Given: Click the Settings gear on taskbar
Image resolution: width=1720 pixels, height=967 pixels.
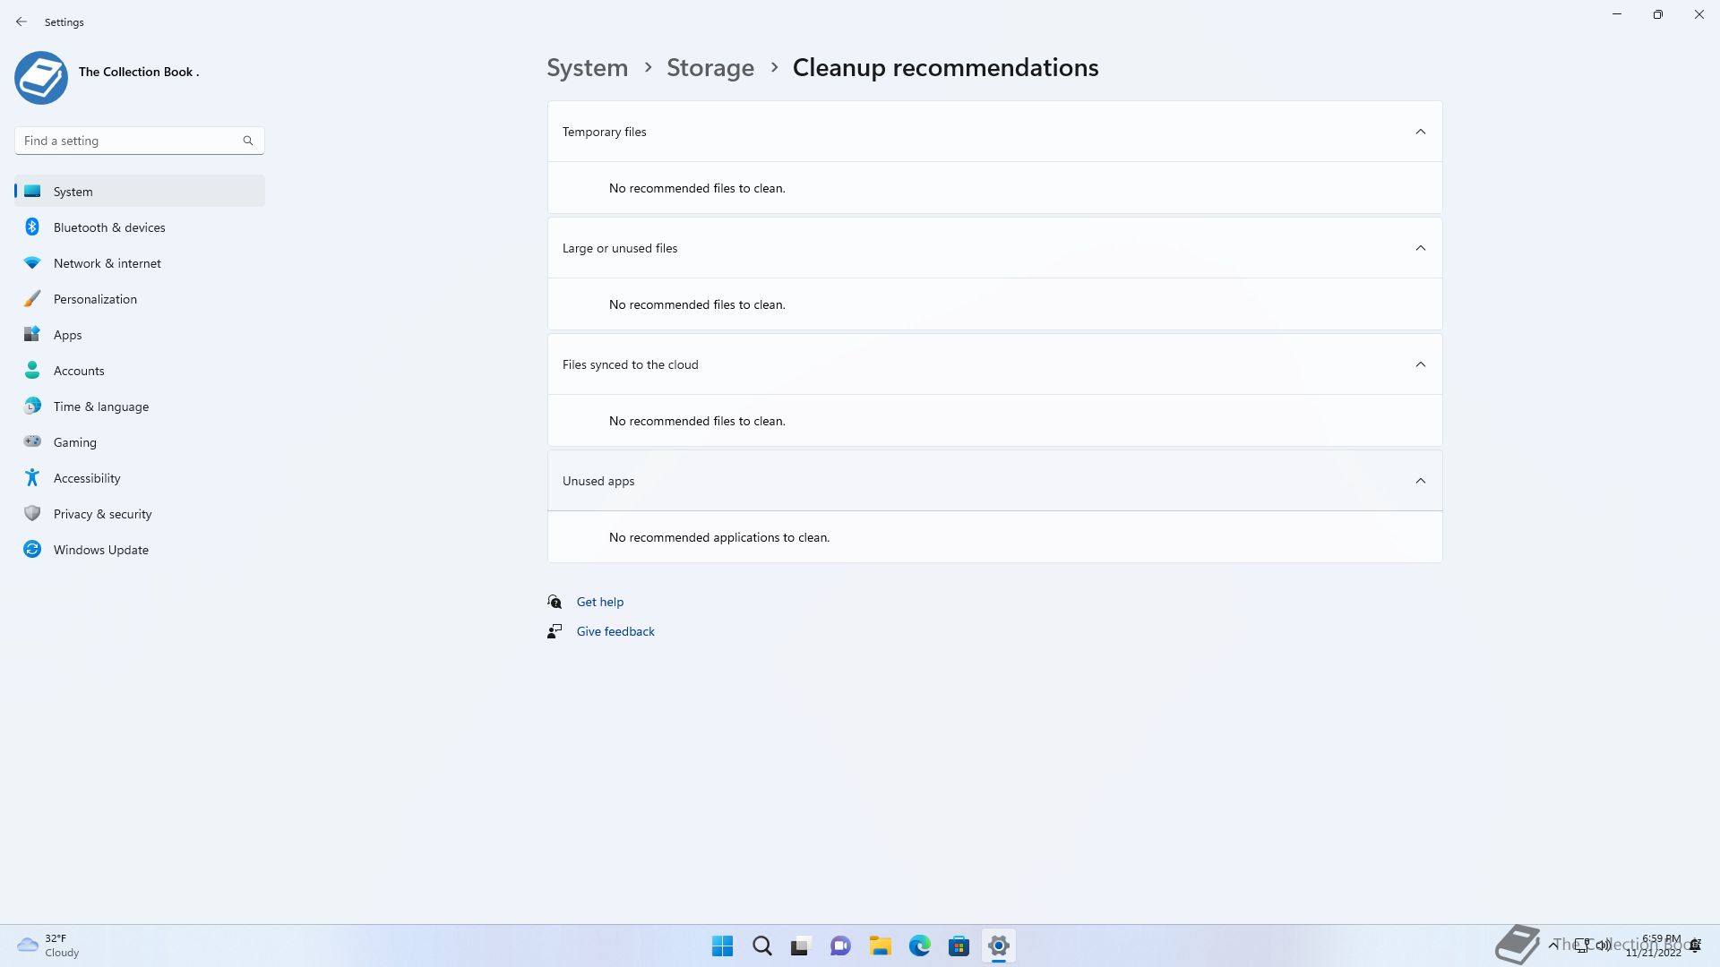Looking at the screenshot, I should (998, 946).
